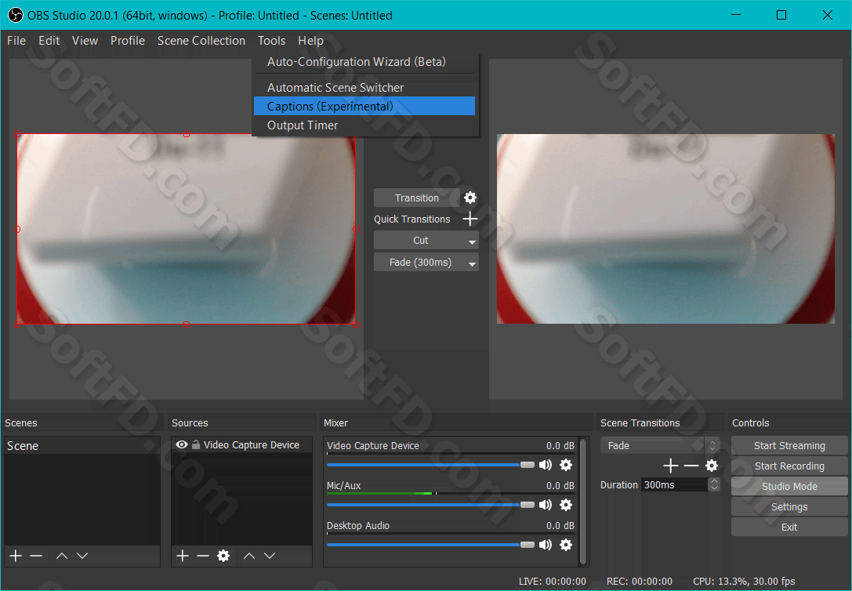Toggle Studio Mode button
Viewport: 852px width, 591px height.
(789, 486)
